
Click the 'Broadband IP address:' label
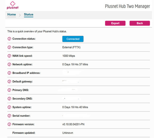(x=26, y=73)
